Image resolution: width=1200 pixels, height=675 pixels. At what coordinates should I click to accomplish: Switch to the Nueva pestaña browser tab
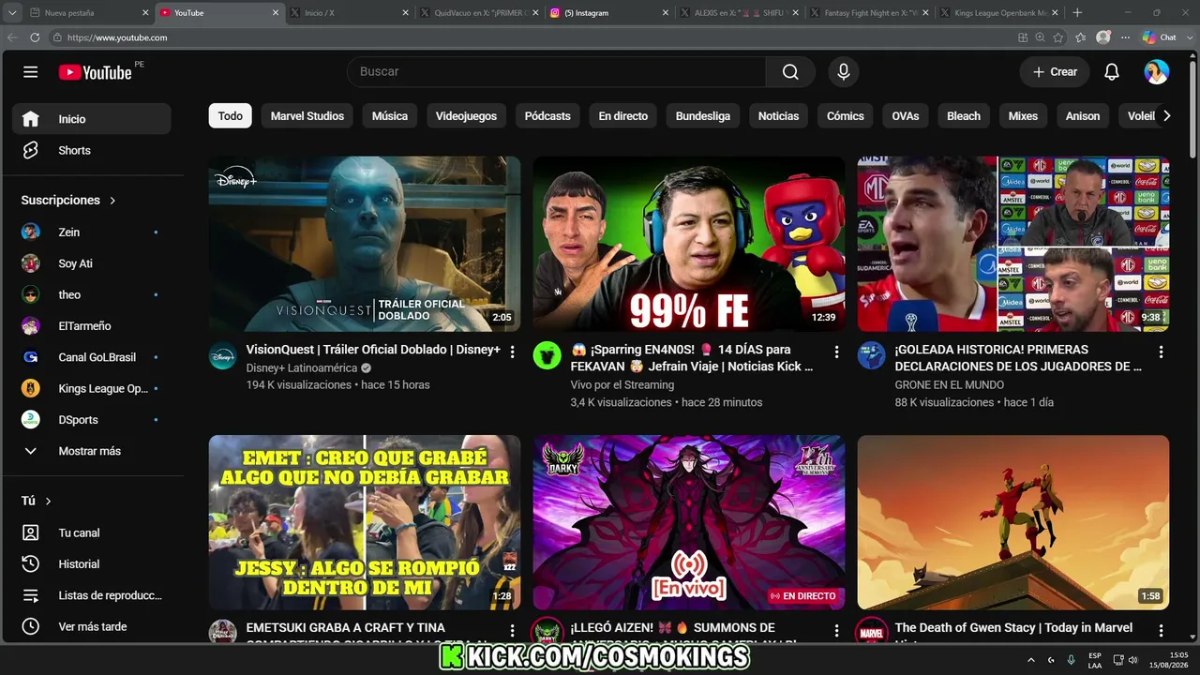tap(89, 13)
